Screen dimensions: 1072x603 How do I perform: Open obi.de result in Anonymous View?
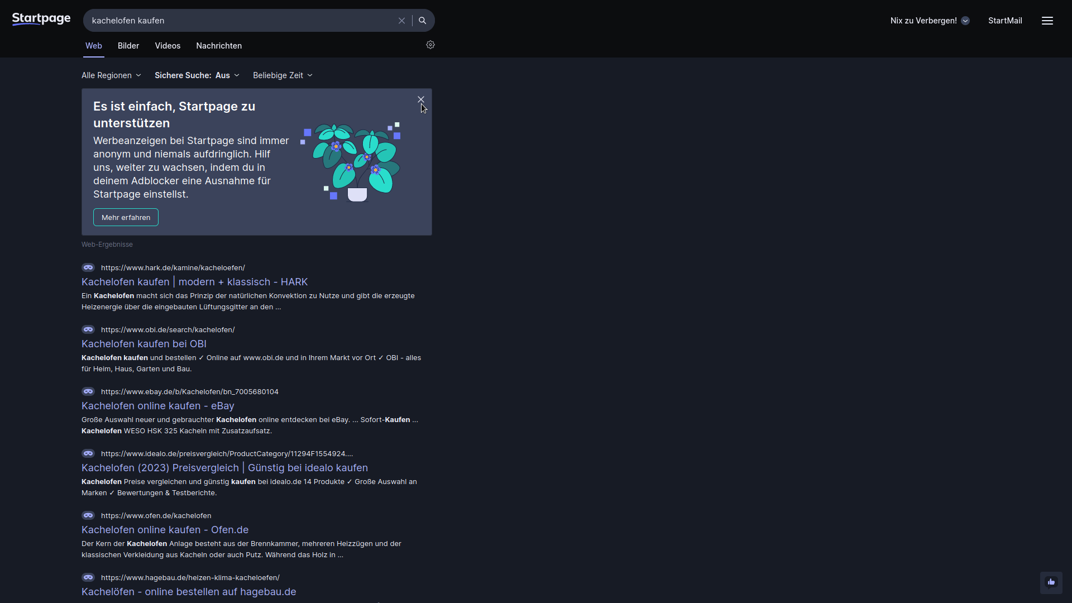click(x=88, y=329)
